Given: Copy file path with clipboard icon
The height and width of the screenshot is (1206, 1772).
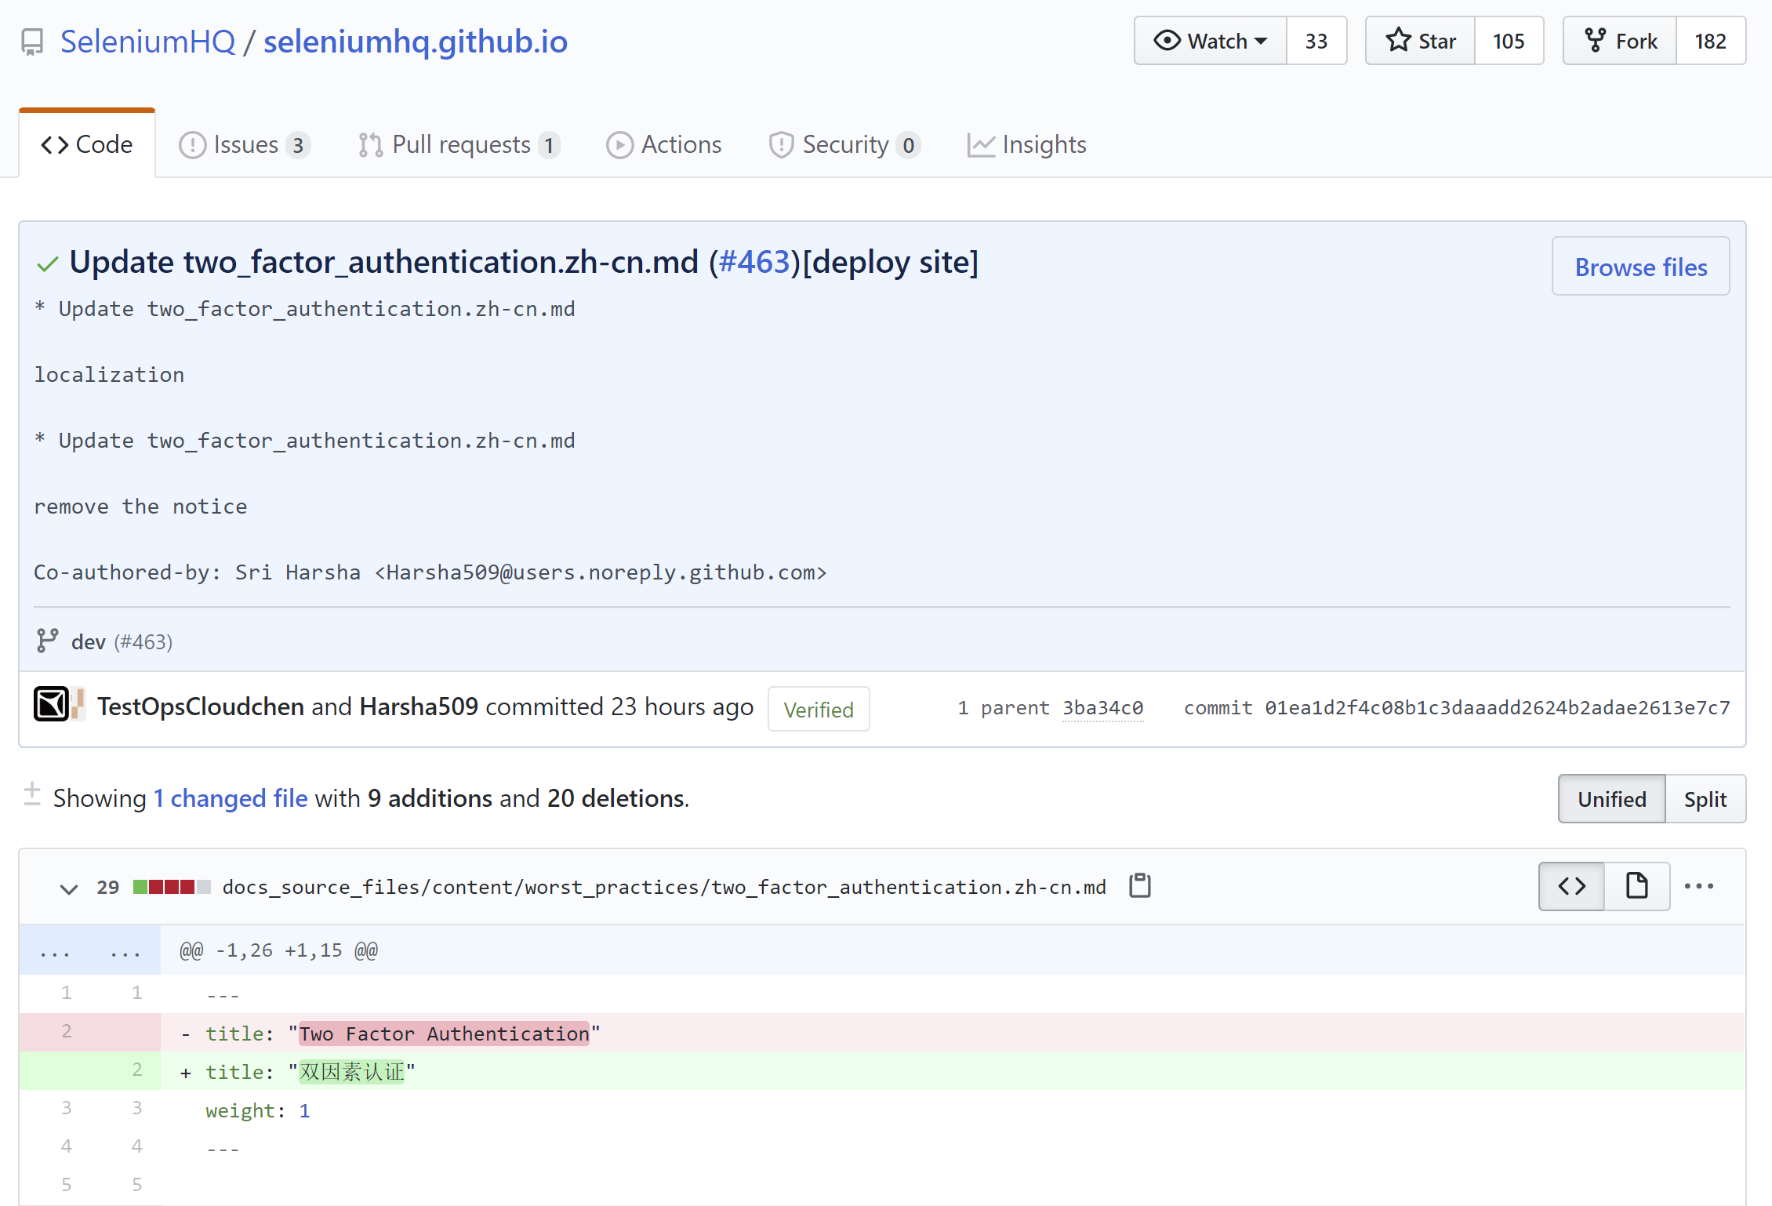Looking at the screenshot, I should (1139, 886).
